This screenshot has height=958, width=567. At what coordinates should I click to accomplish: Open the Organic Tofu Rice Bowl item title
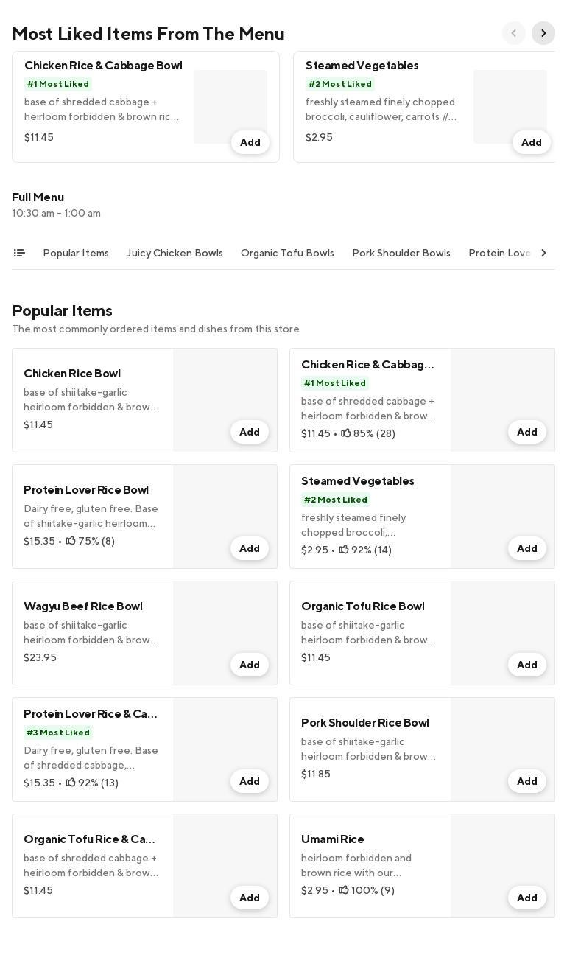[362, 606]
